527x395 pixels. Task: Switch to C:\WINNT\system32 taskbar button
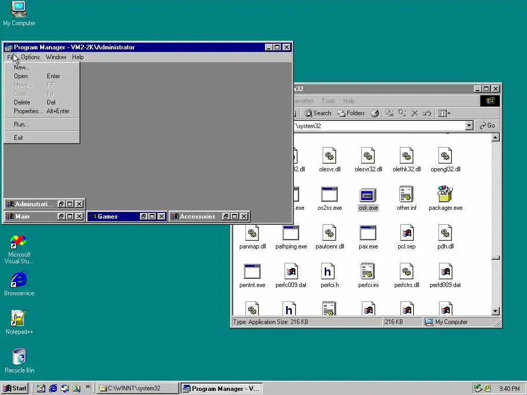coord(138,388)
